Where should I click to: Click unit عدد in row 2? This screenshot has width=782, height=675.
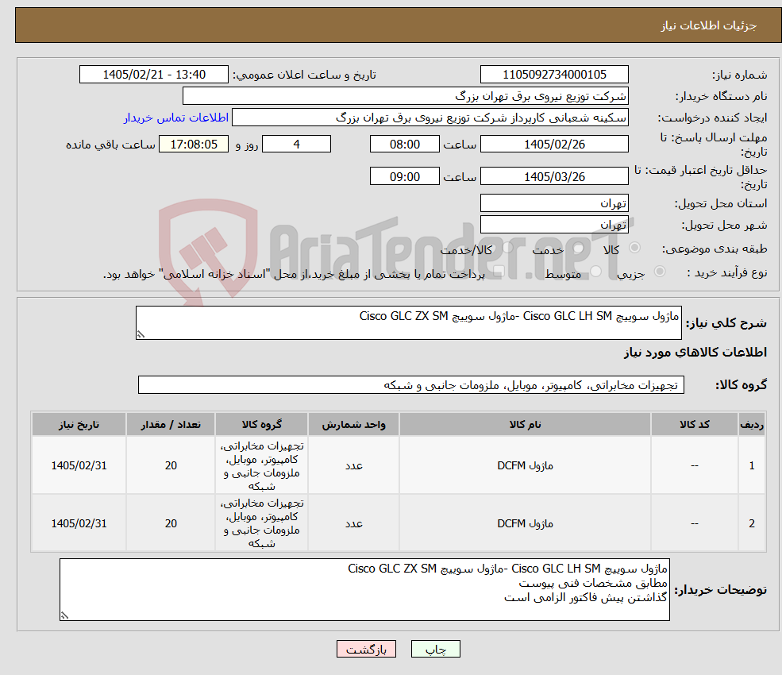(x=353, y=523)
